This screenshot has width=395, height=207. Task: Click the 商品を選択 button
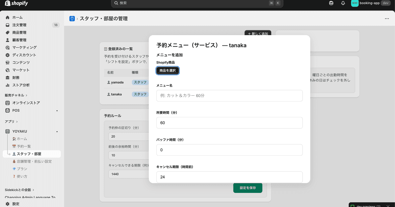click(x=168, y=71)
